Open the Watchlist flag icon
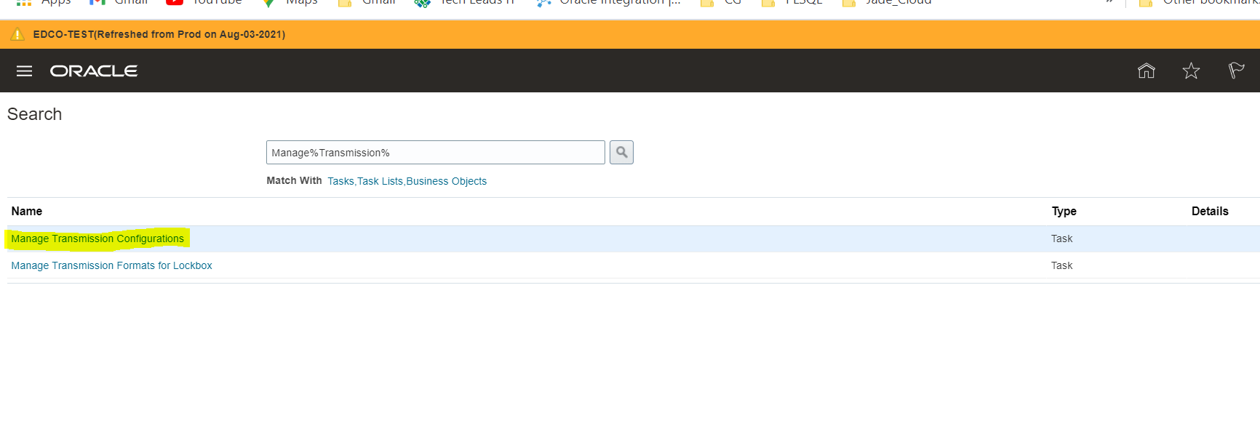 pos(1236,71)
